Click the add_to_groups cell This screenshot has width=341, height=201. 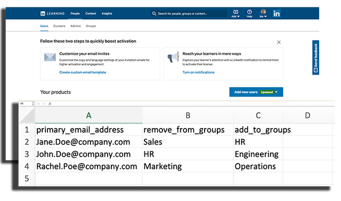point(258,130)
